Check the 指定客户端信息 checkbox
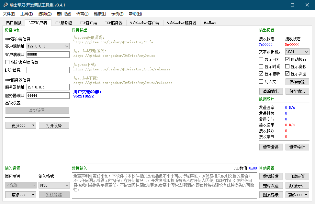Viewport: 315px width, 204px height. pyautogui.click(x=8, y=62)
